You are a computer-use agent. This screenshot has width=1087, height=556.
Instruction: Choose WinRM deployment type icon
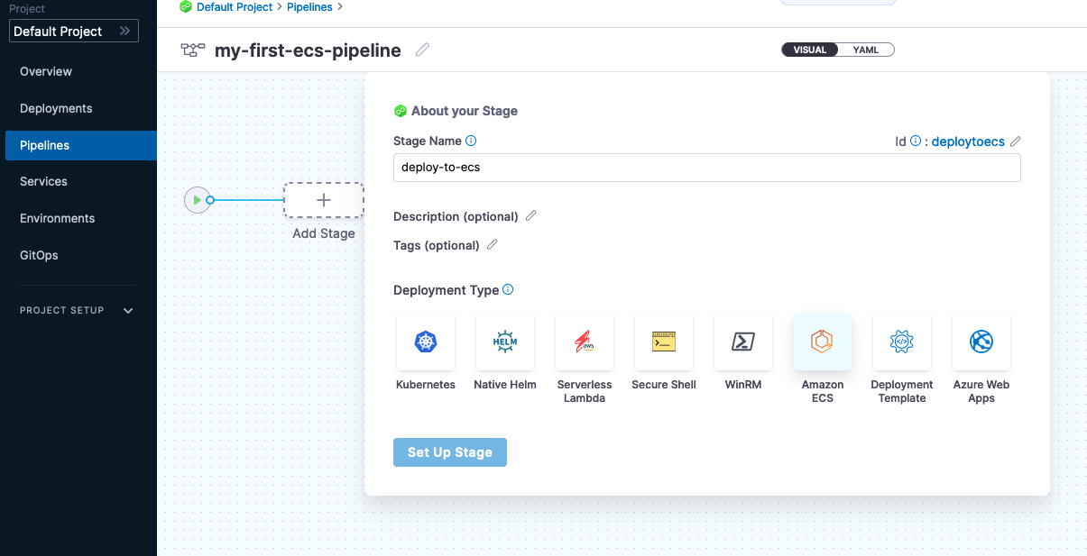pyautogui.click(x=743, y=342)
